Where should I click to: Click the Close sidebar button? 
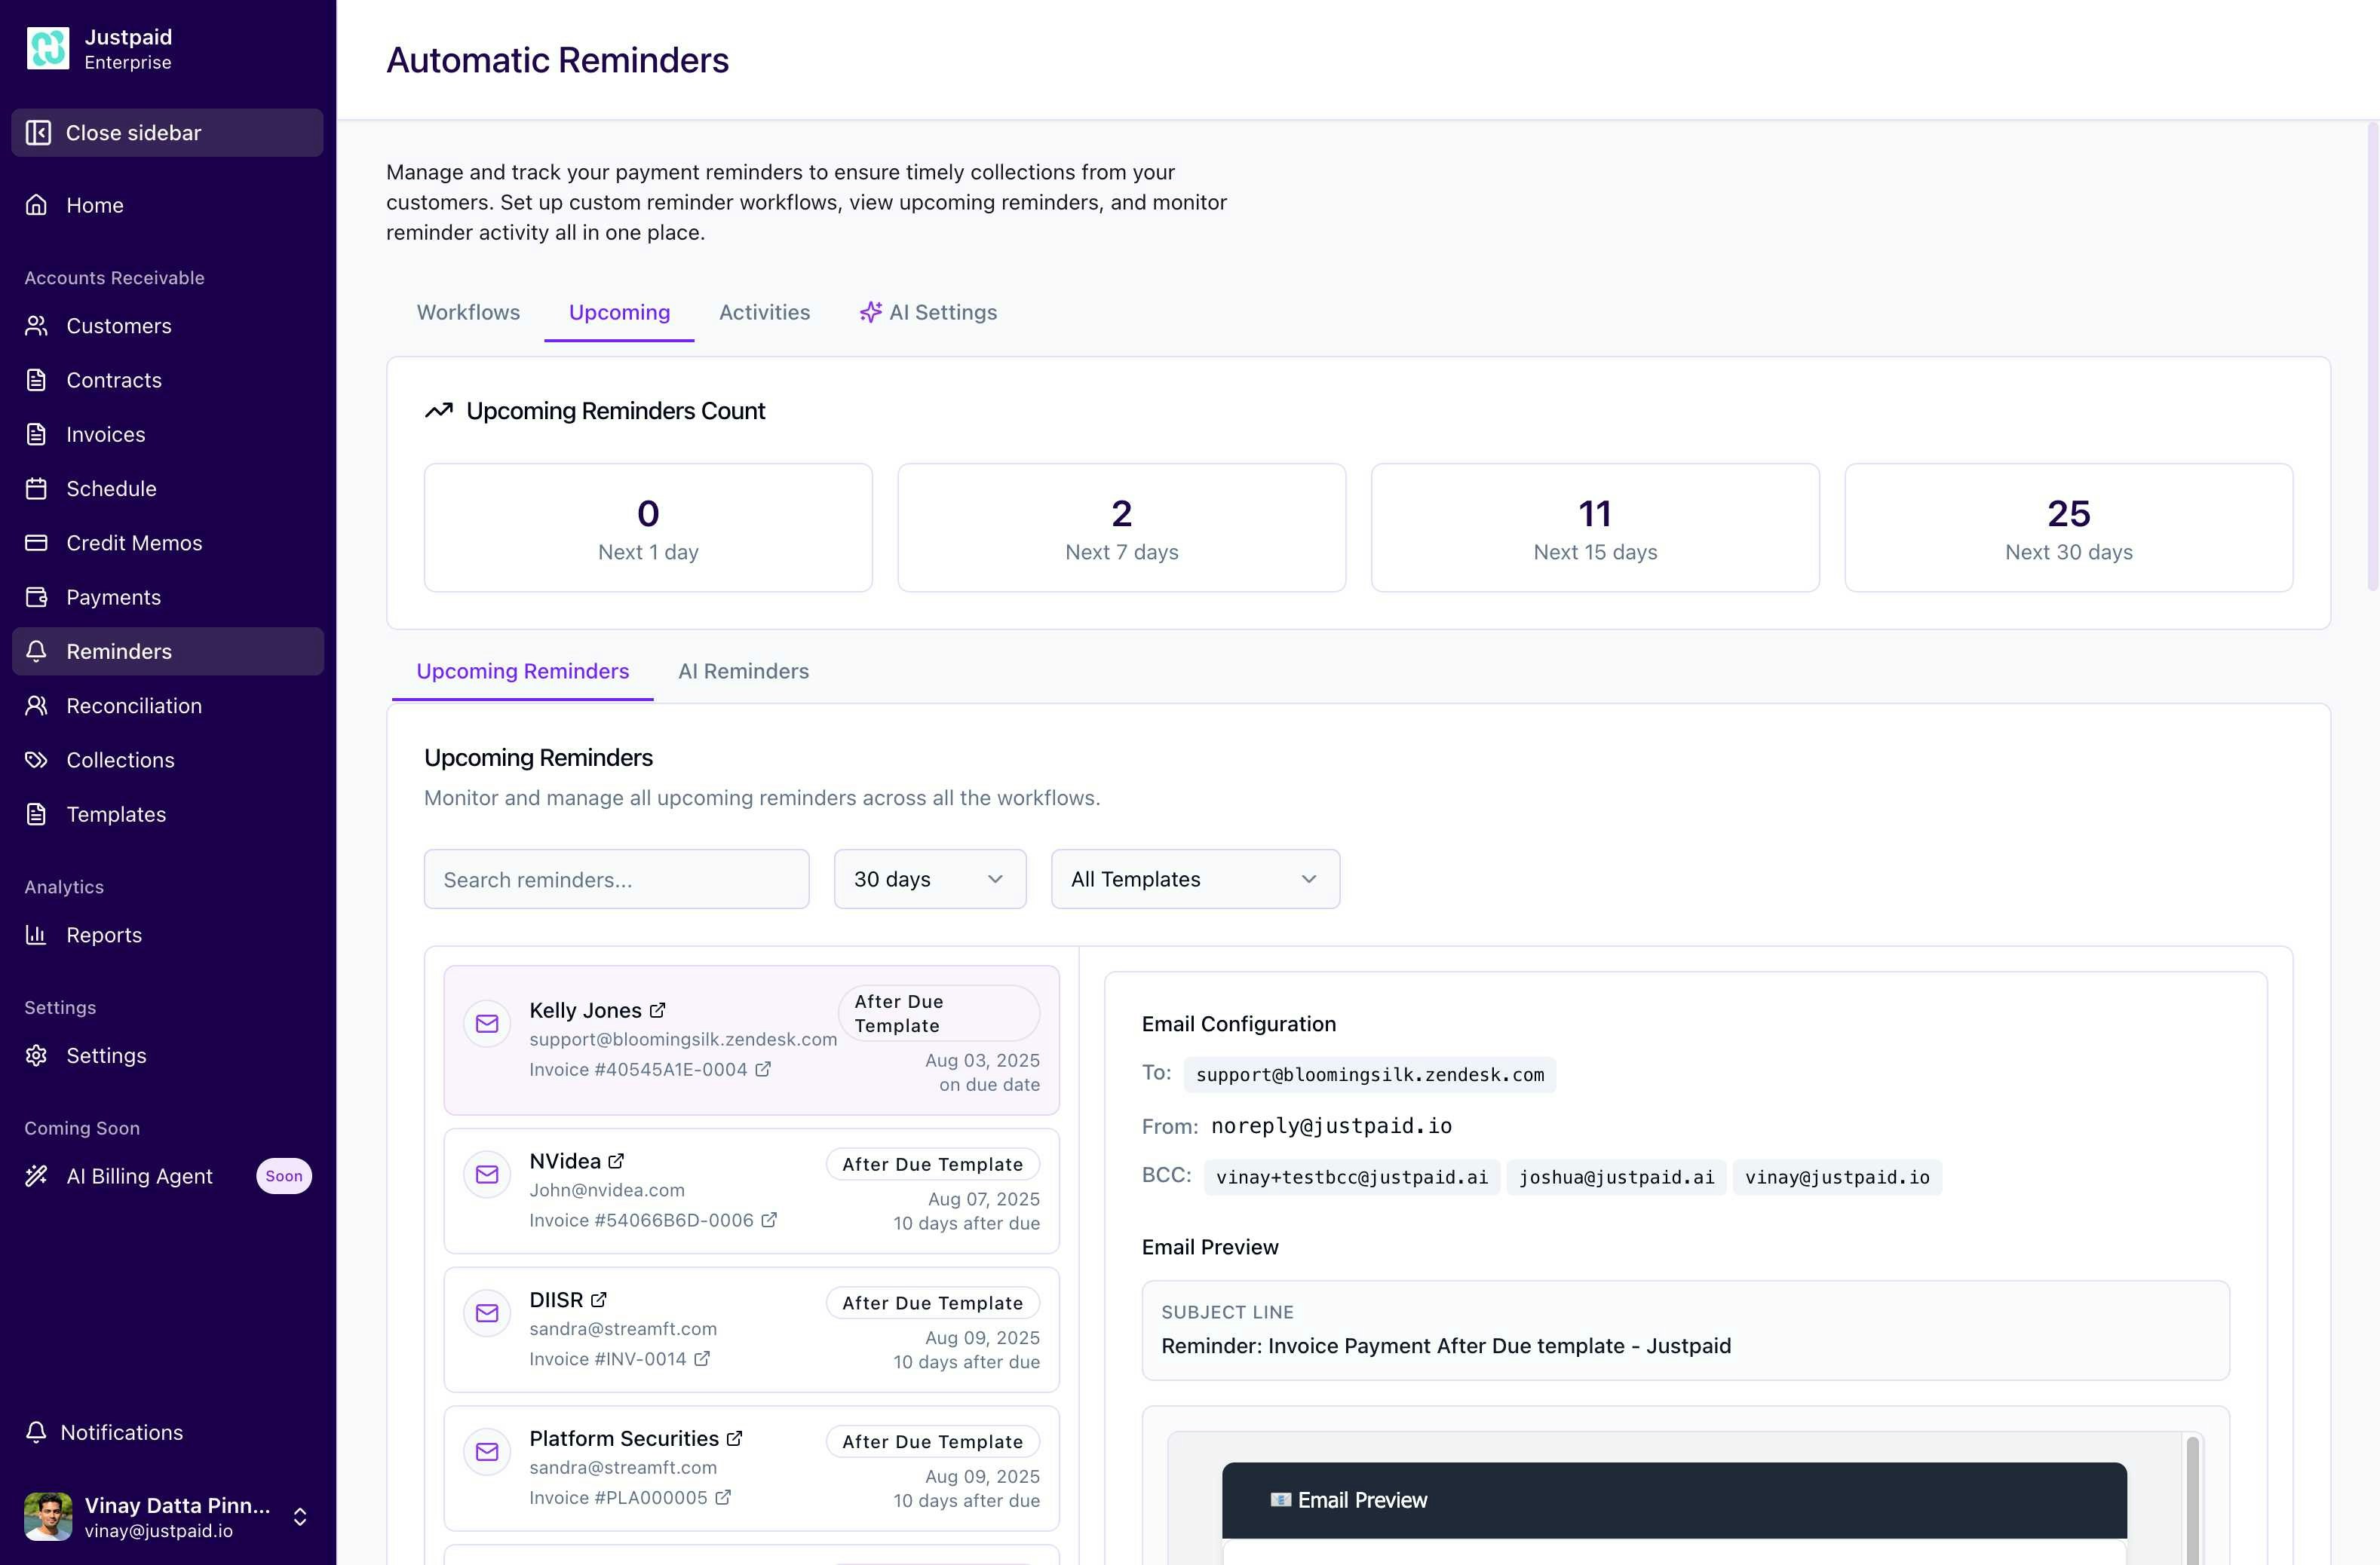click(166, 132)
